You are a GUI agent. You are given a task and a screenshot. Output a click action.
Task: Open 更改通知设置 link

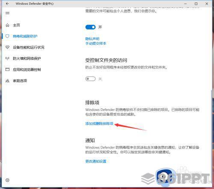pos(96,161)
